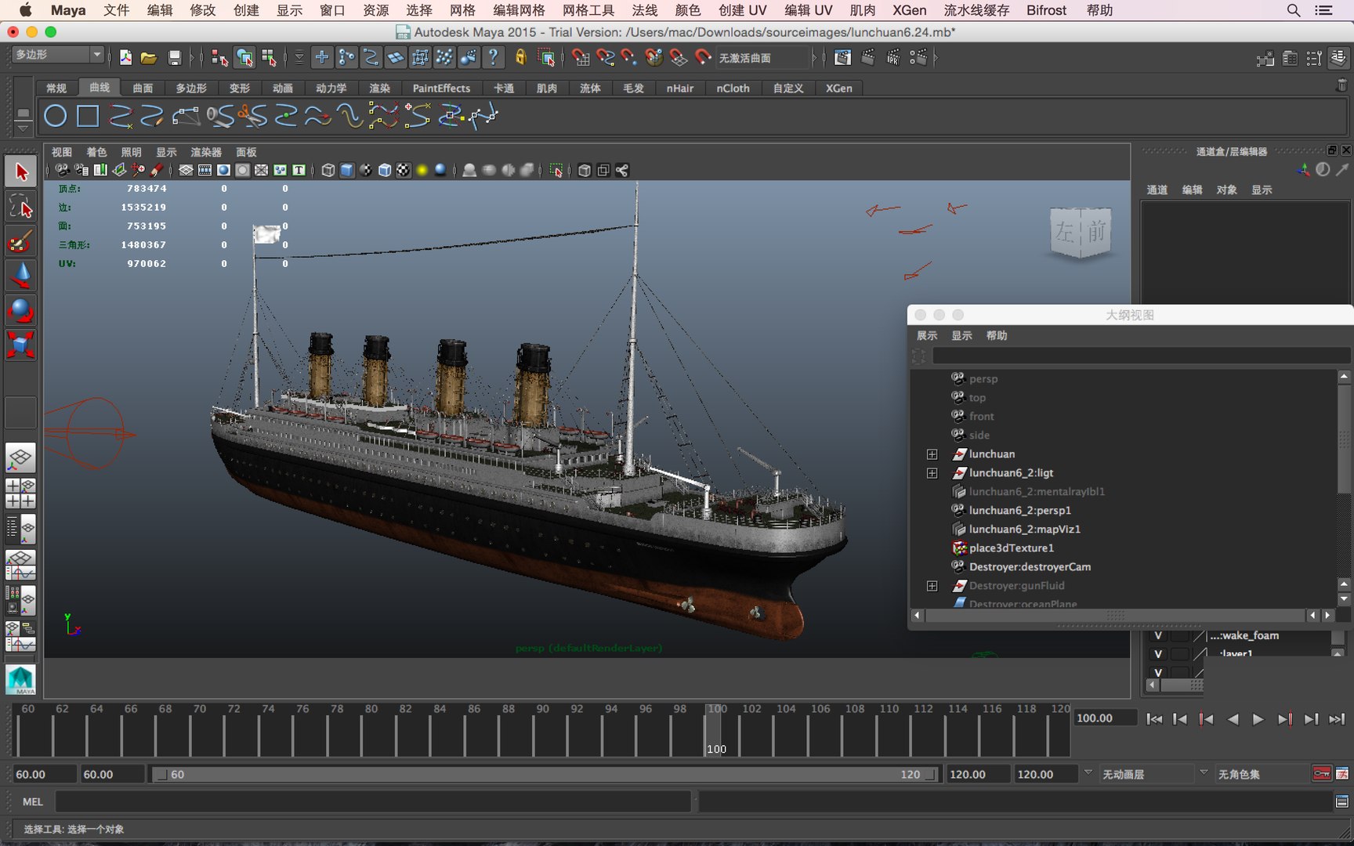Screen dimensions: 1354x846
Task: Open a scene with folder icon
Action: point(149,57)
